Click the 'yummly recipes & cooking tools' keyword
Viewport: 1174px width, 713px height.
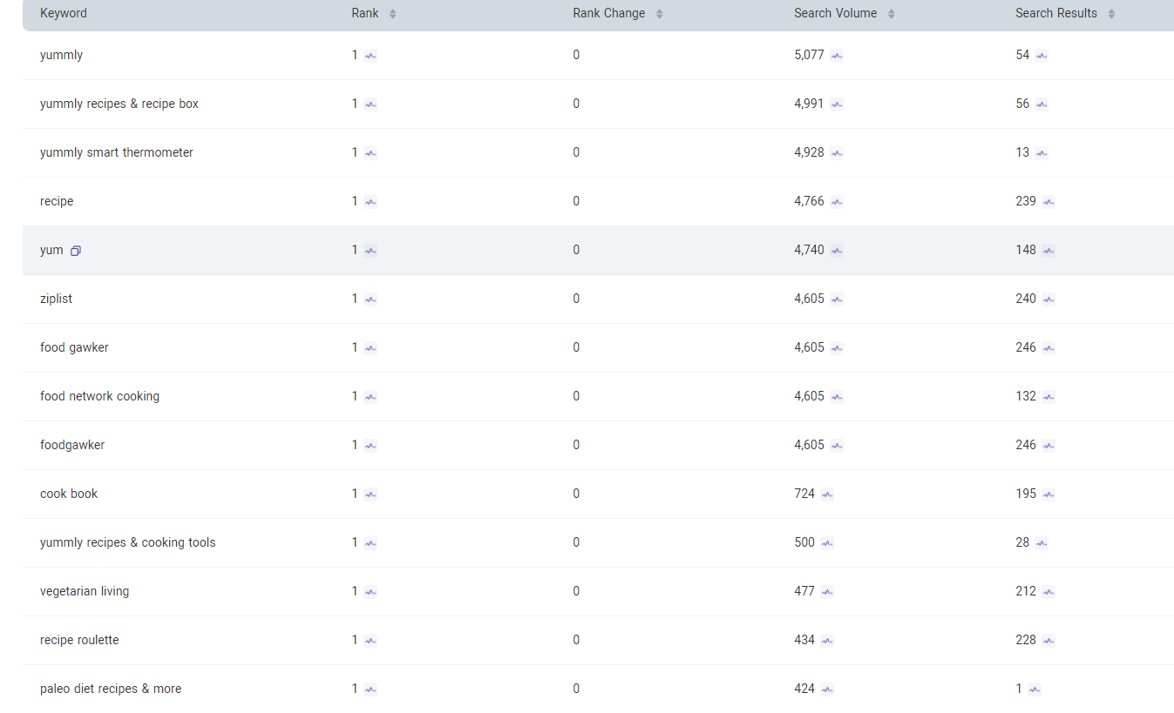point(127,542)
